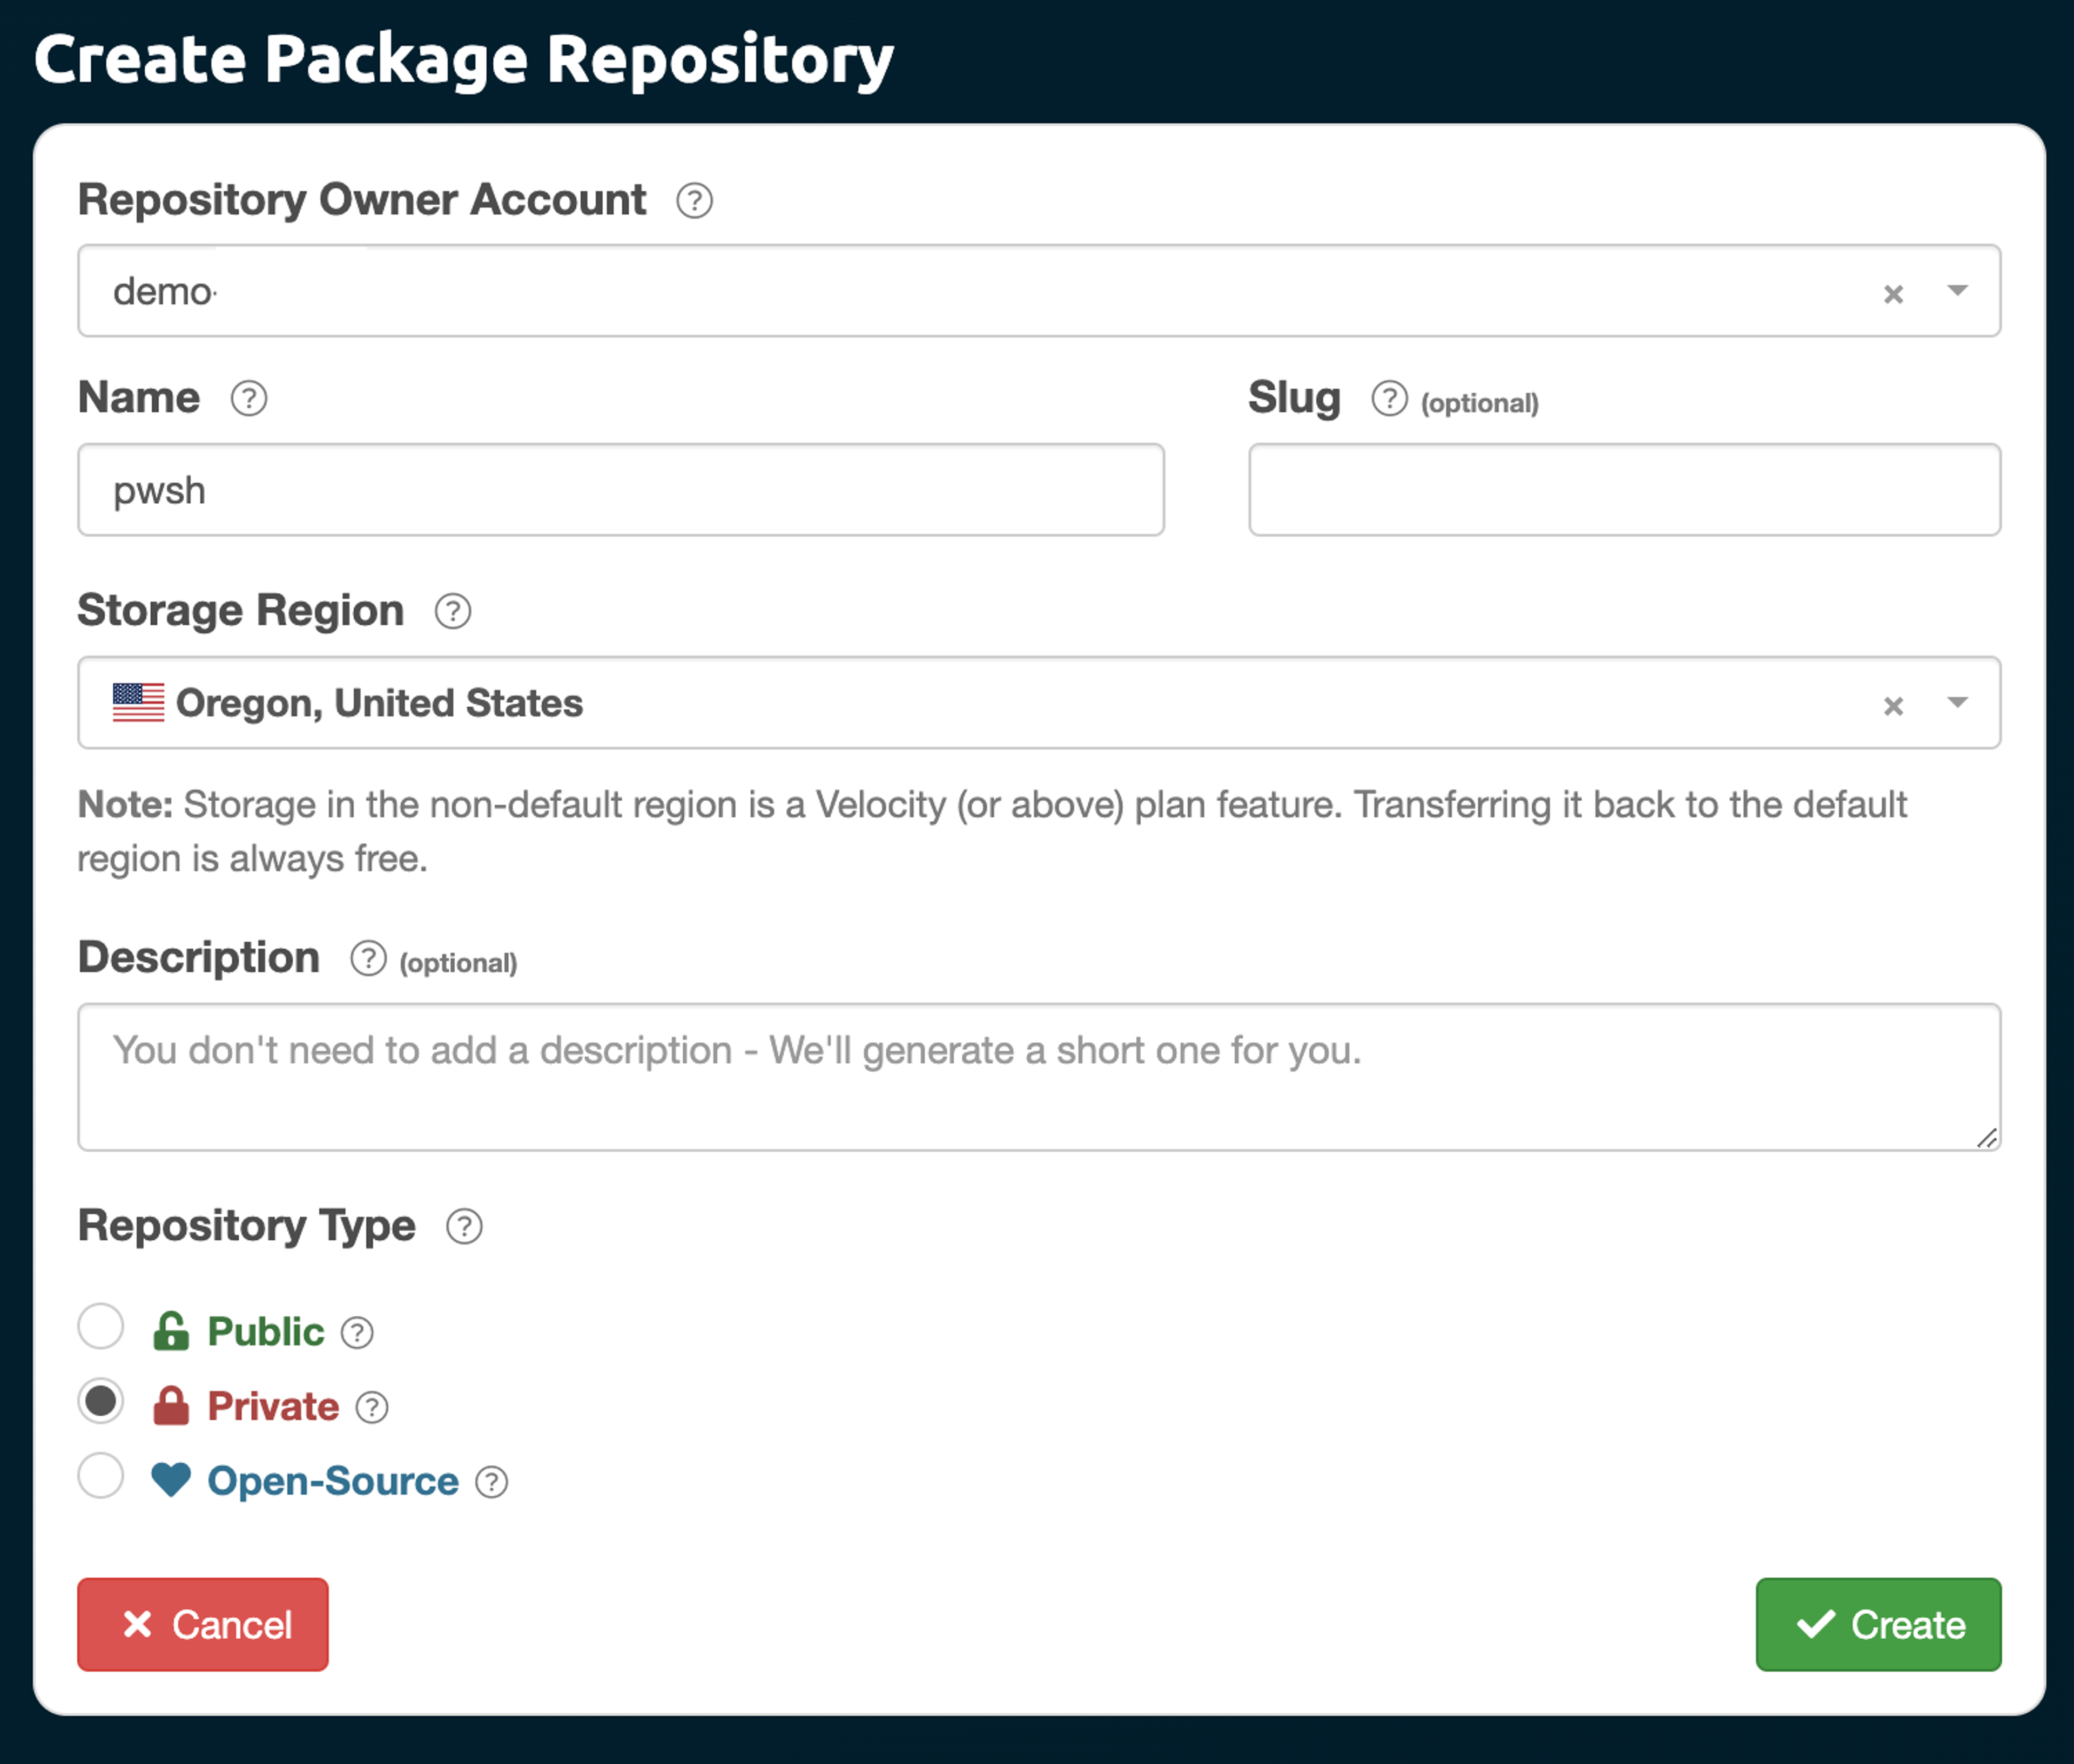Expand the Storage Region dropdown arrow

pyautogui.click(x=1957, y=703)
